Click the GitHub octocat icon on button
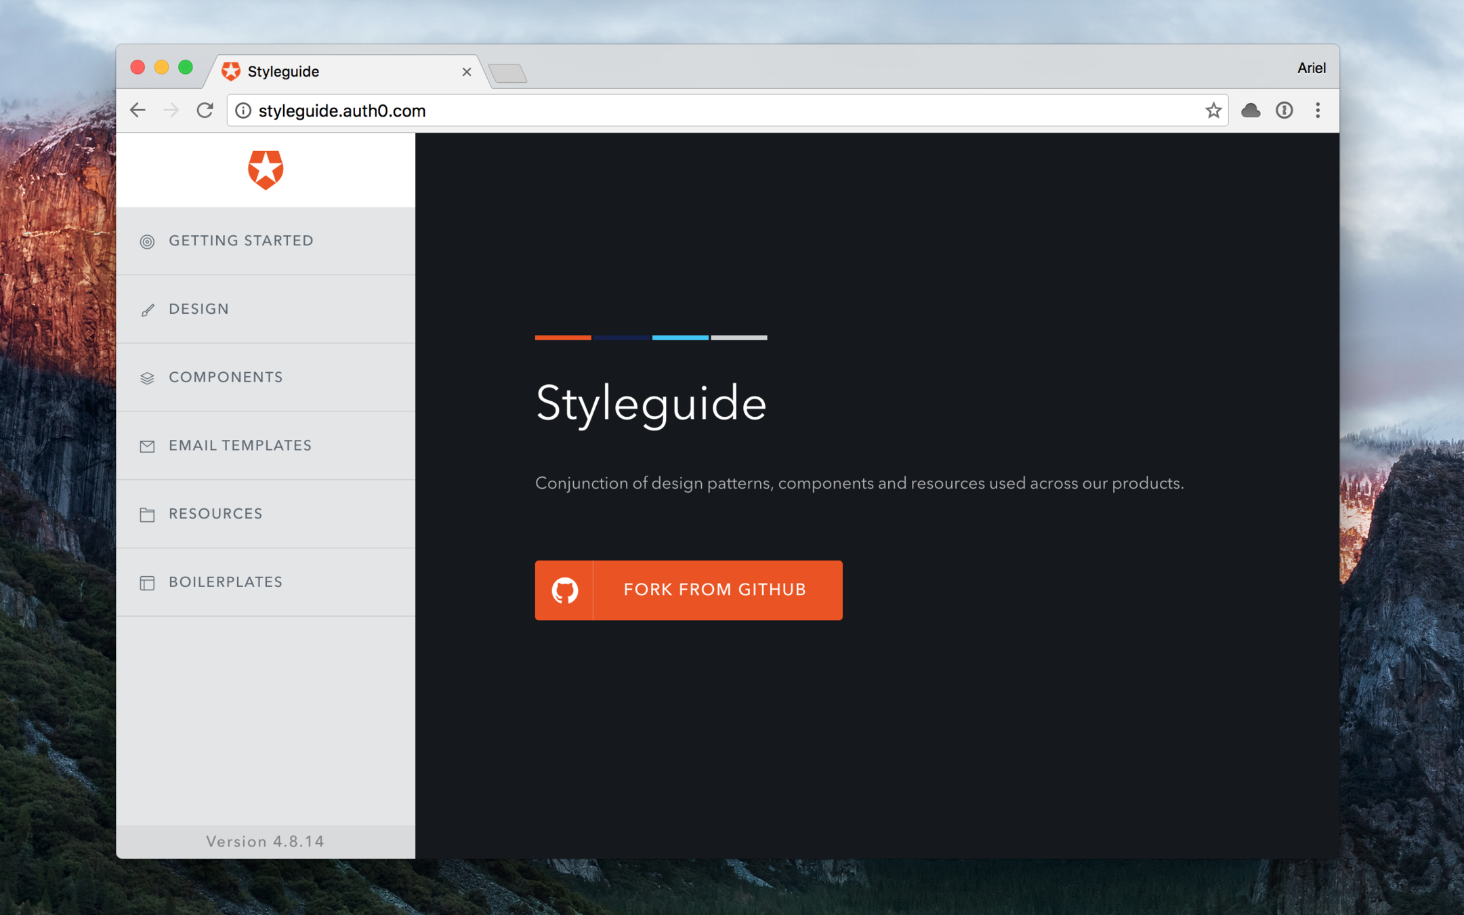Viewport: 1464px width, 915px height. click(x=564, y=590)
